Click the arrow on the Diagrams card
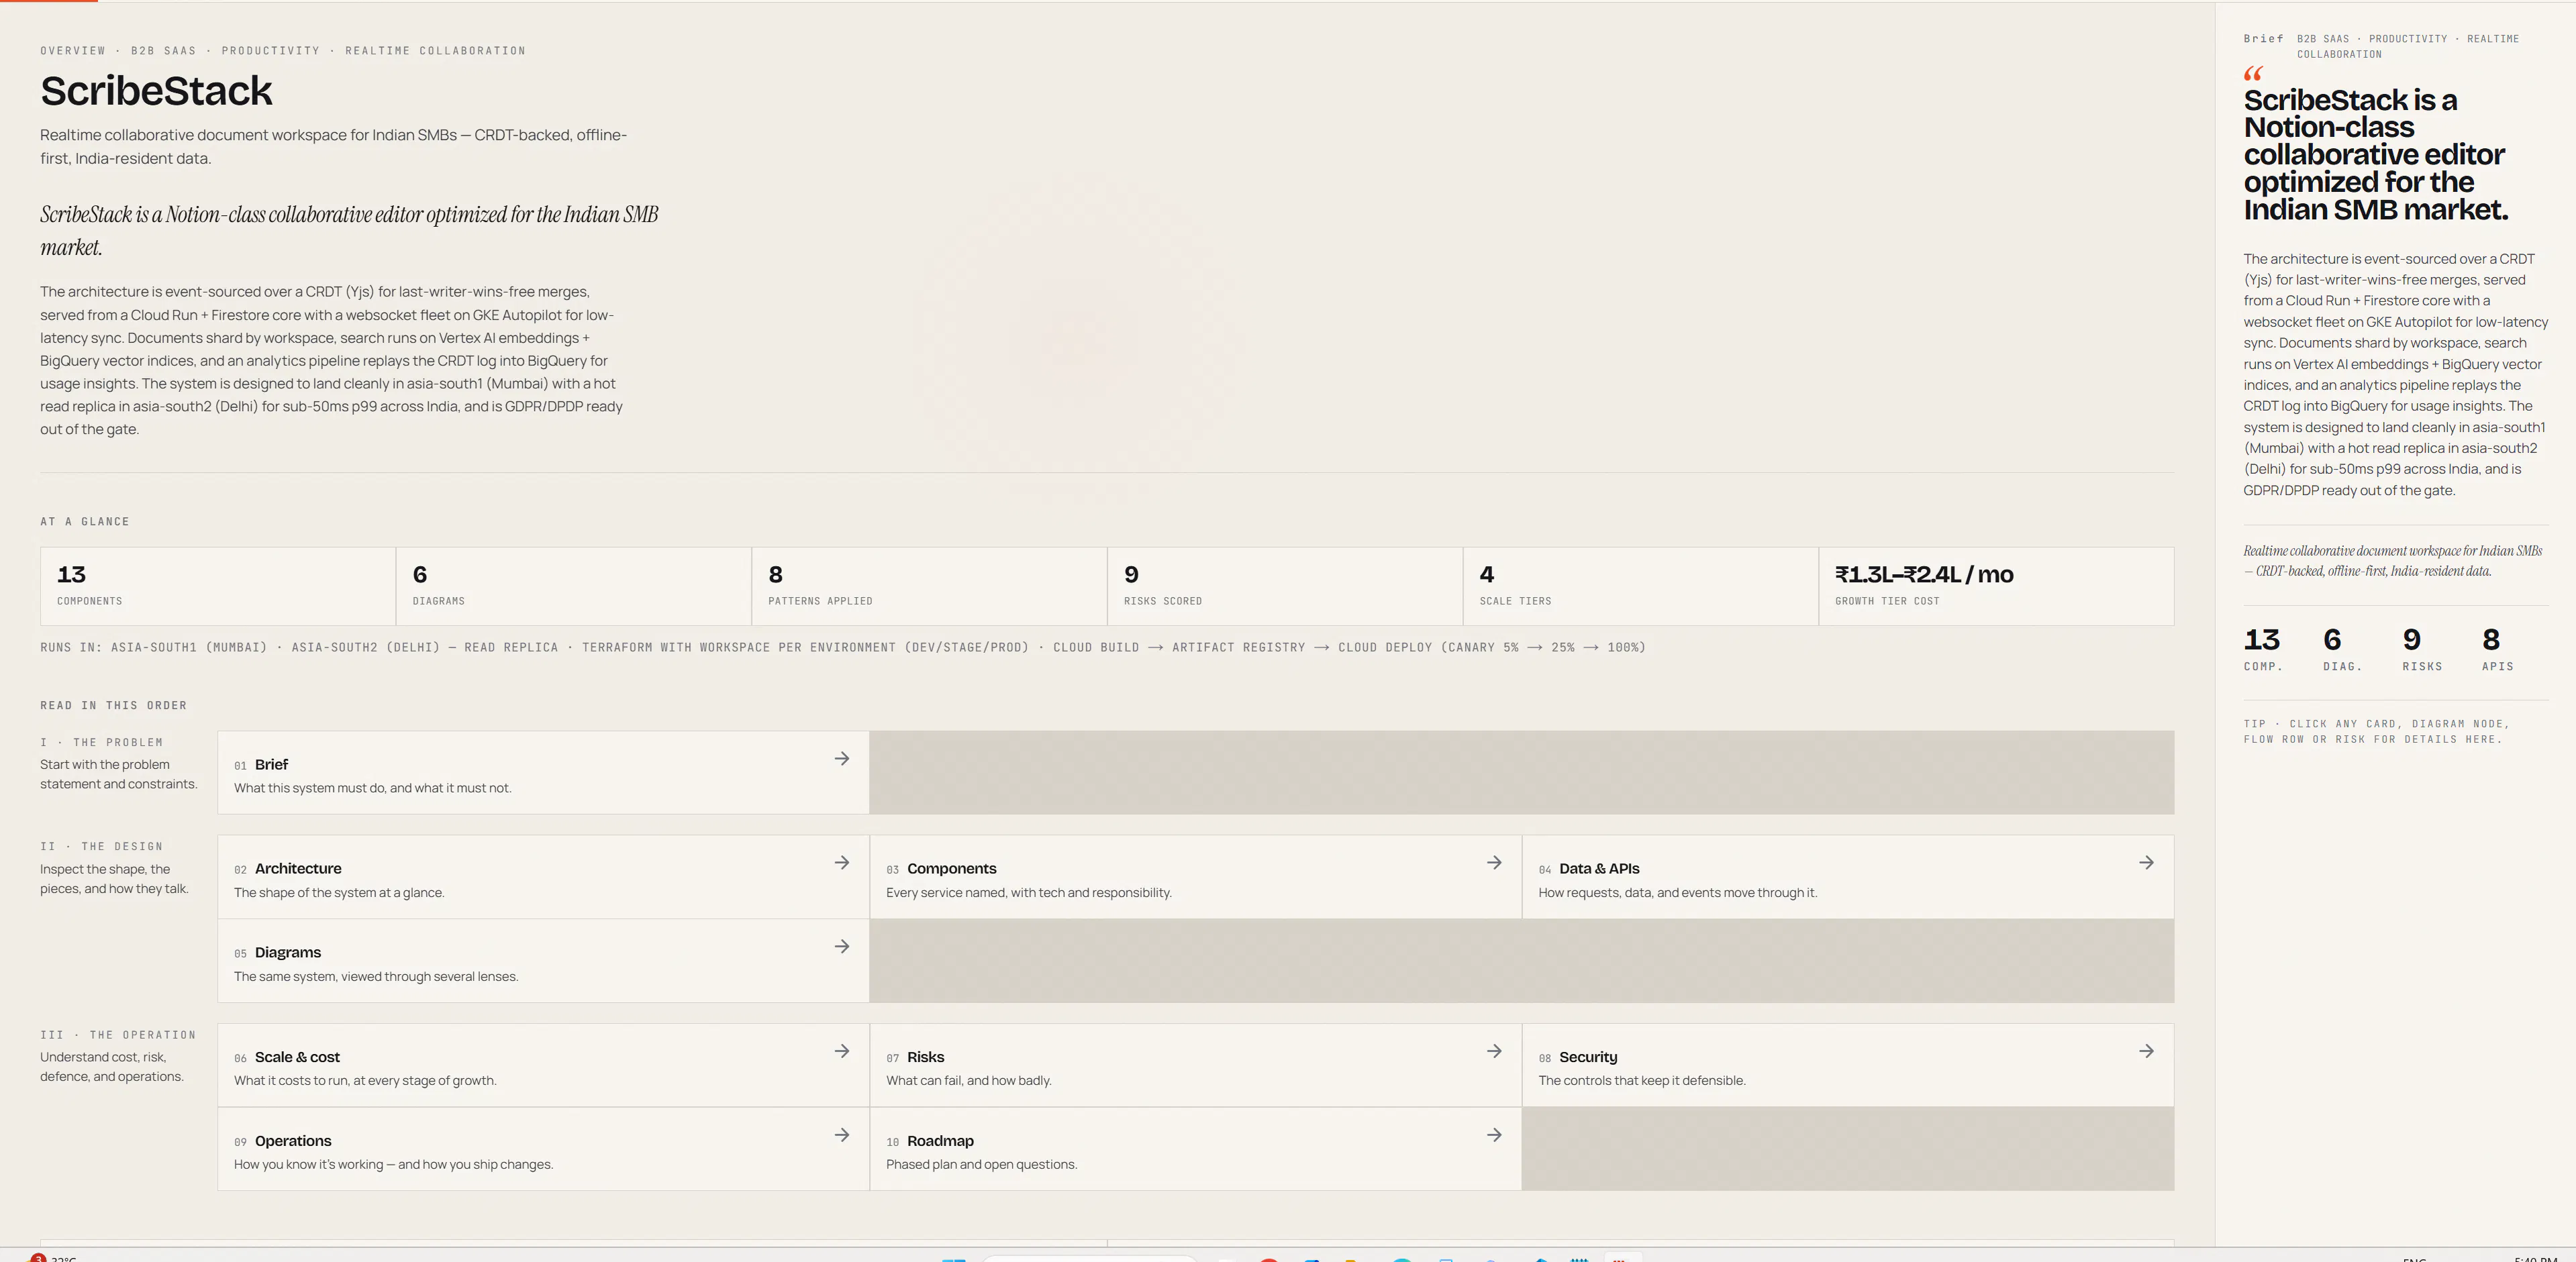The width and height of the screenshot is (2576, 1262). (x=842, y=947)
